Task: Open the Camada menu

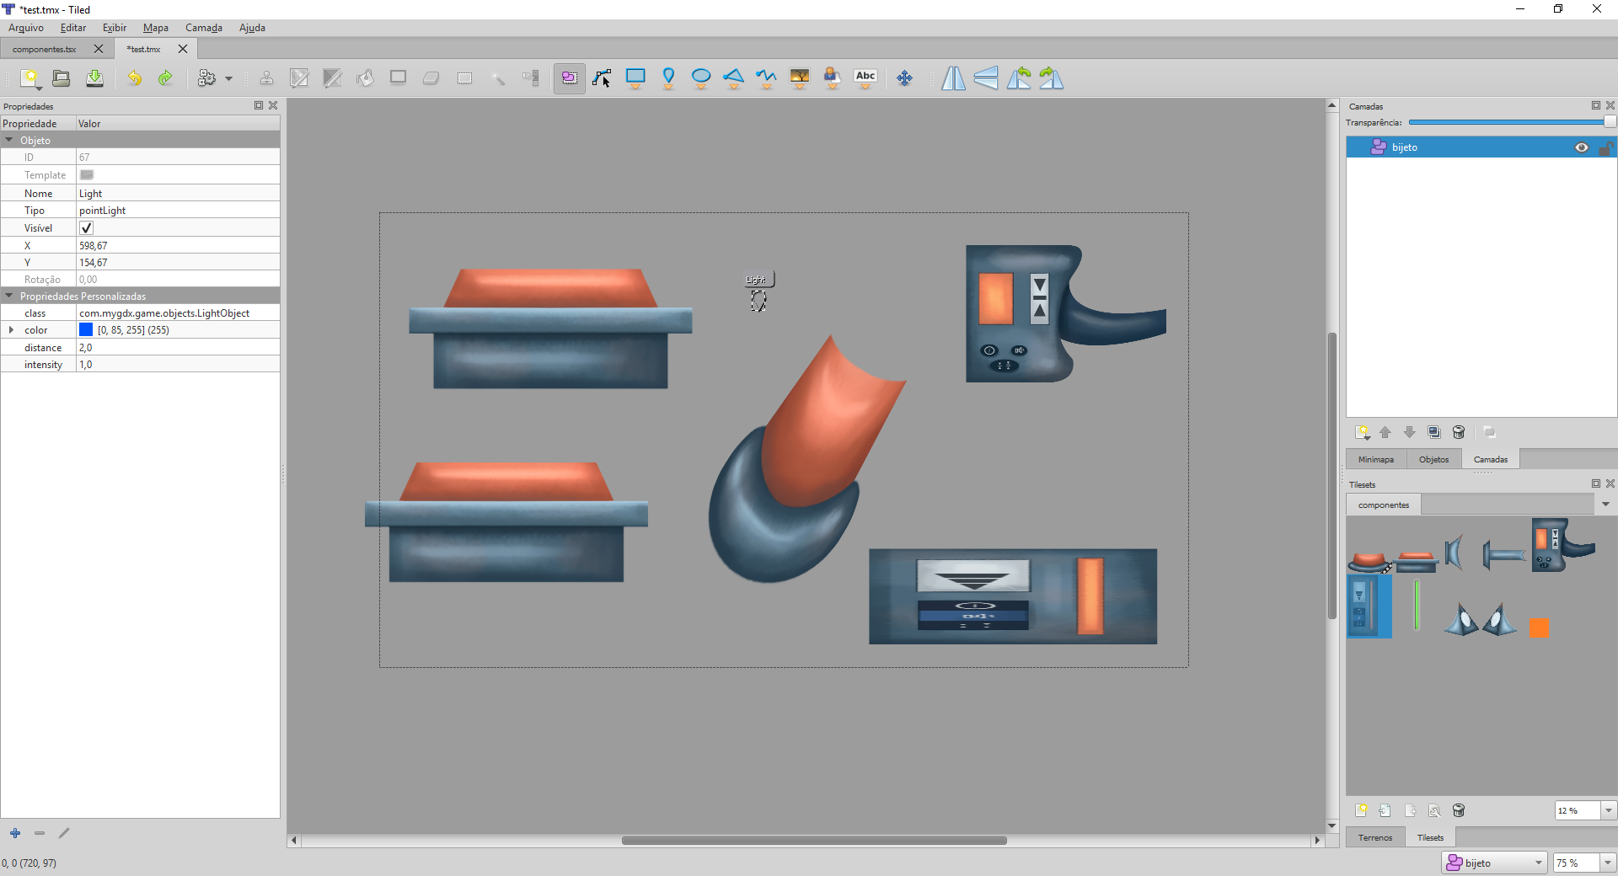Action: [204, 28]
